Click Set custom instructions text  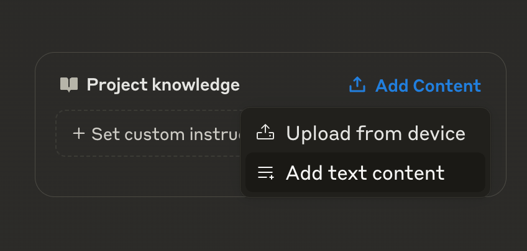[167, 134]
